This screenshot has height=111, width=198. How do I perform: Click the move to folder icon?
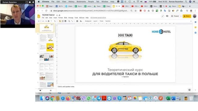click(59, 15)
